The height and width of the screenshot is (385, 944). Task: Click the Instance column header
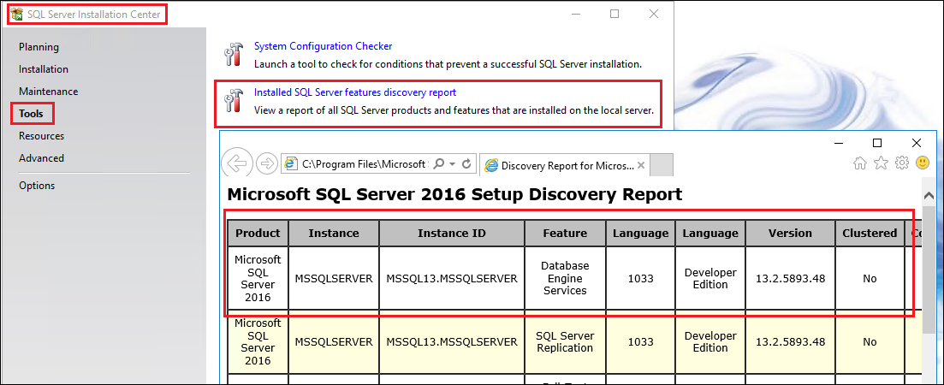[x=334, y=233]
